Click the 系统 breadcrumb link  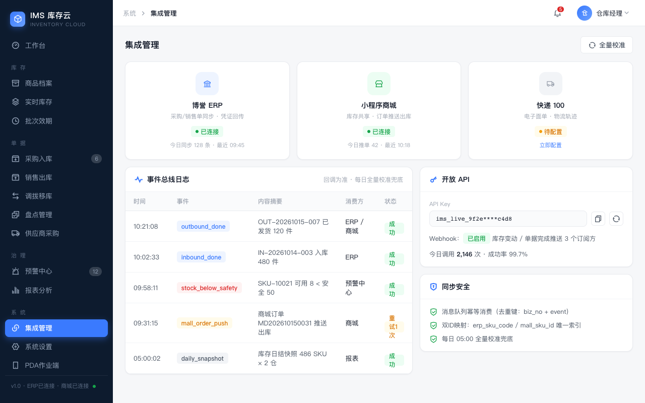[130, 13]
